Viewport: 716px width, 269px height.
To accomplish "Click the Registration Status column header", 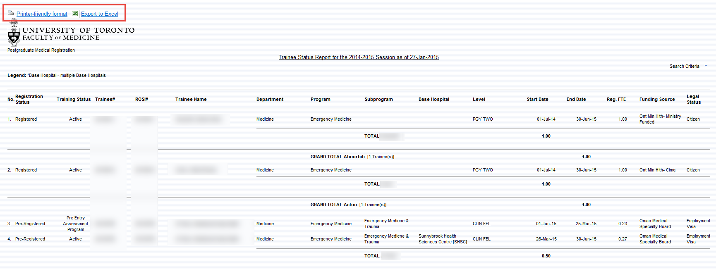I will (29, 99).
